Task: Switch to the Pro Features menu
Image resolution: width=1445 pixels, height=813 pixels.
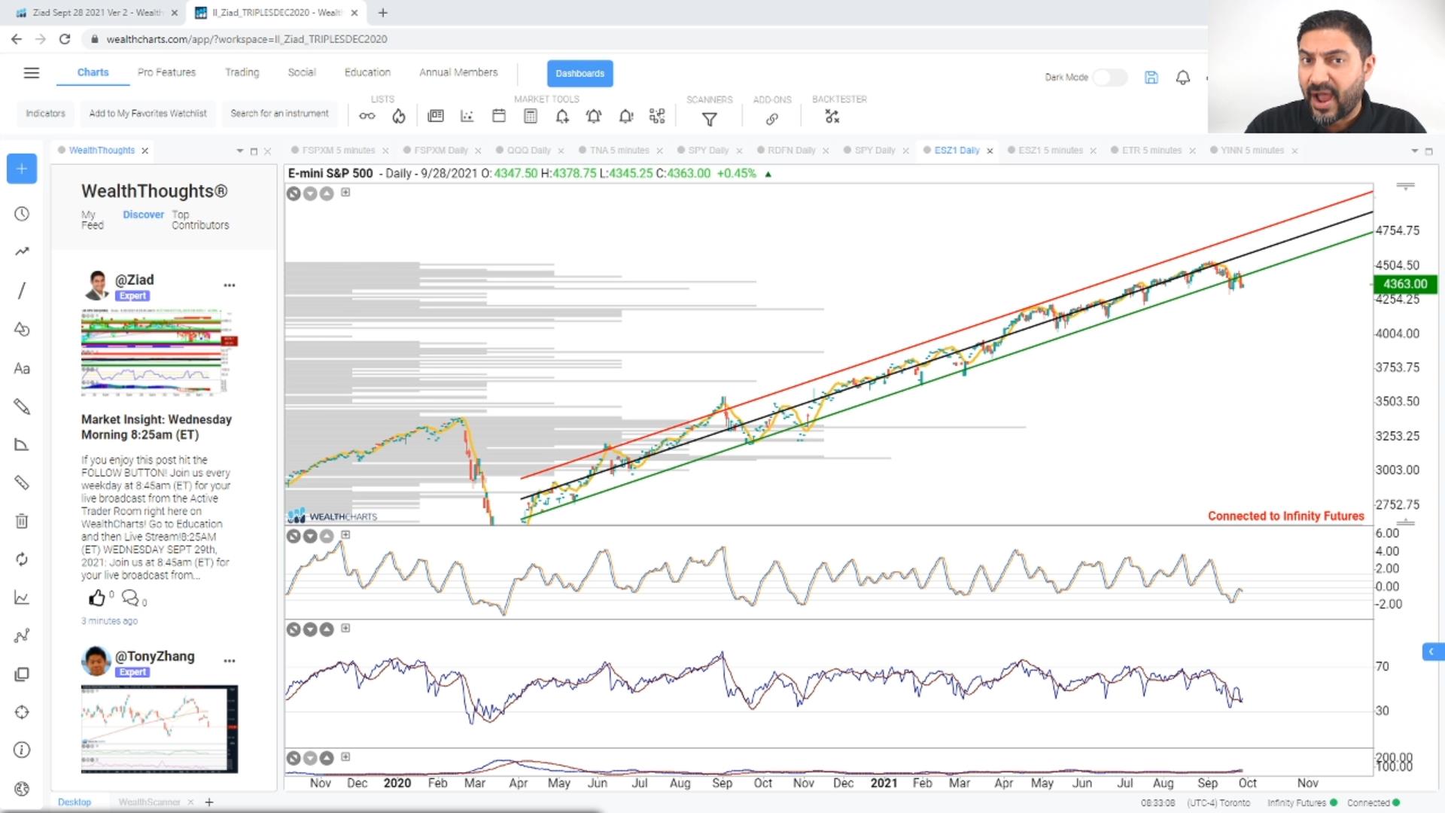Action: (166, 72)
